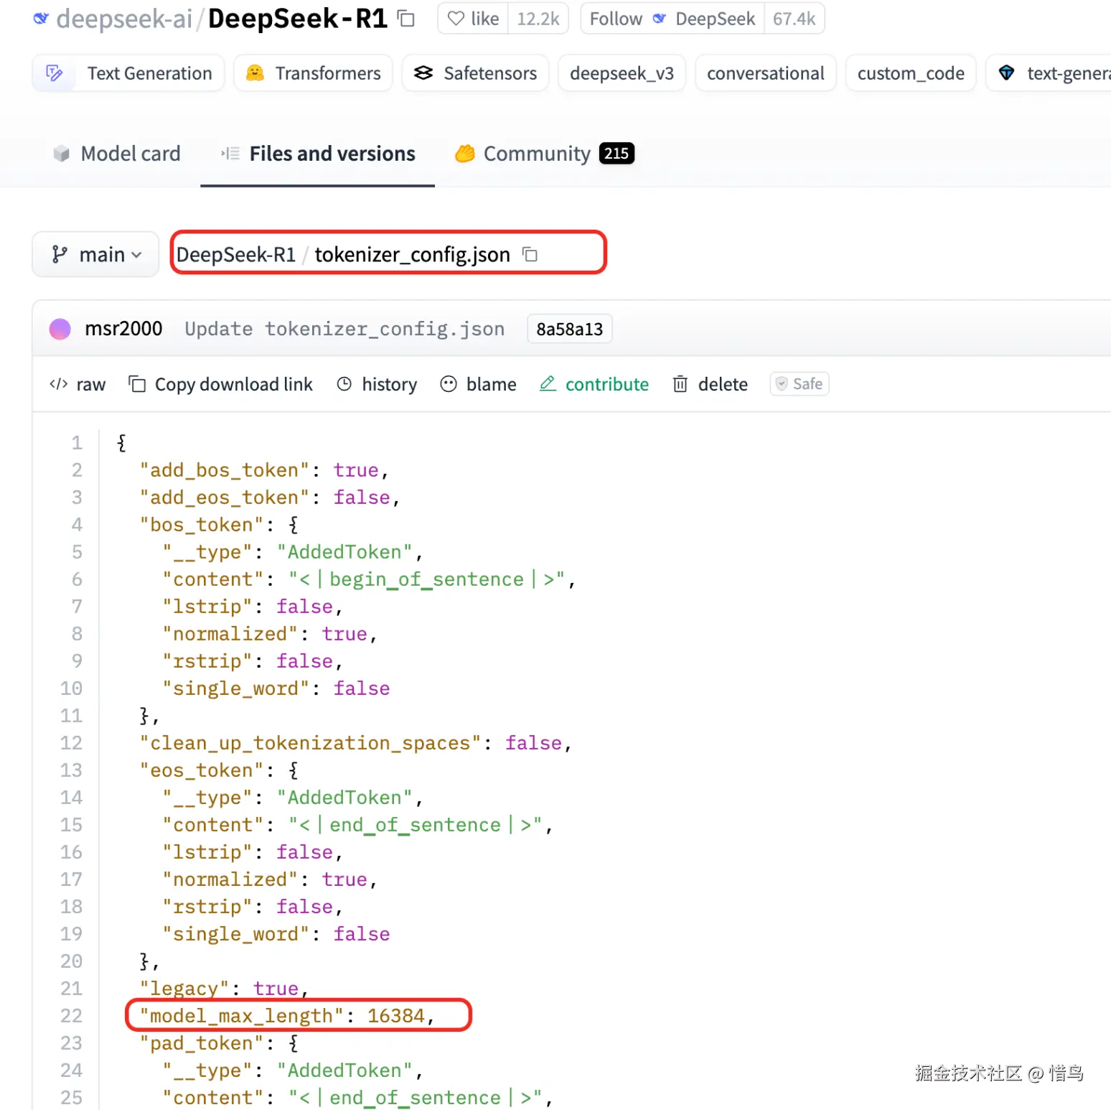Switch to the Model card tab

116,154
